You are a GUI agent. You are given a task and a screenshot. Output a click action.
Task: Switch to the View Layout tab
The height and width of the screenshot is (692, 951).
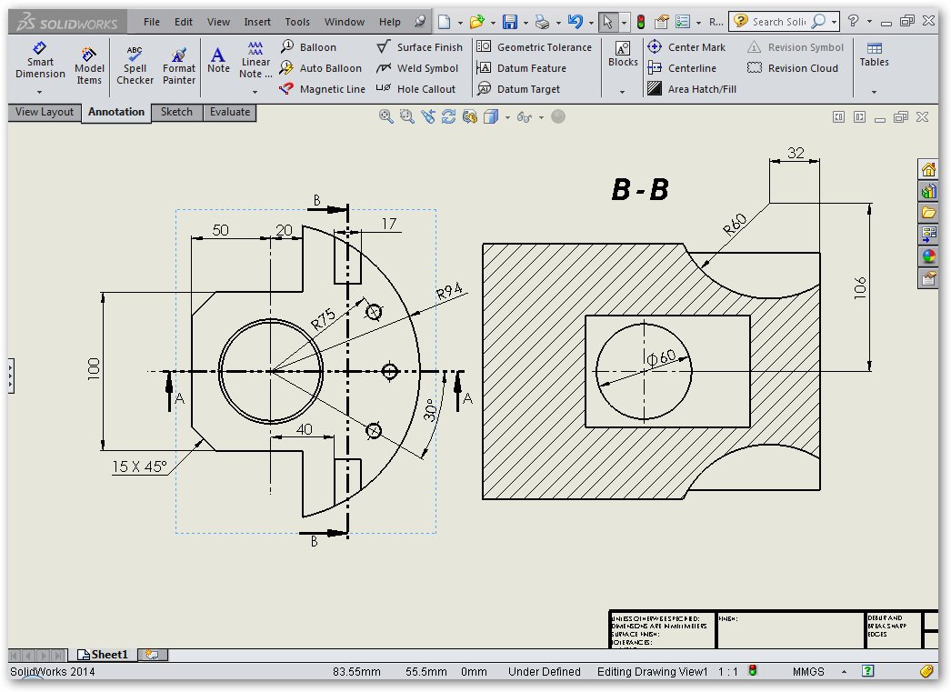coord(45,112)
